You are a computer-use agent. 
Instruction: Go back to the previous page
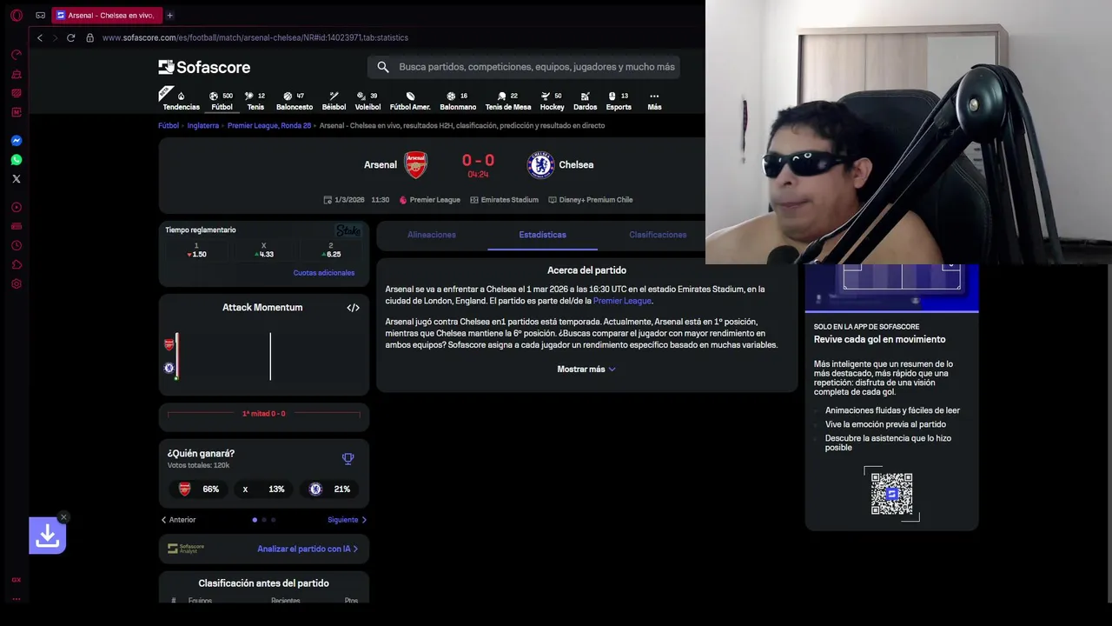pyautogui.click(x=40, y=37)
